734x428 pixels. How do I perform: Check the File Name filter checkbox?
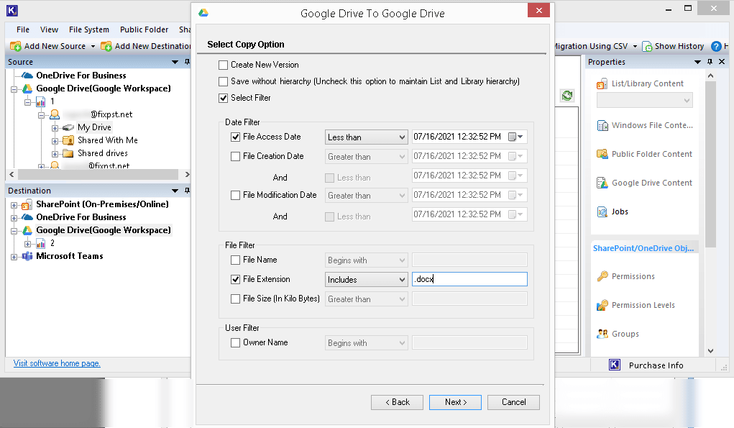tap(236, 260)
